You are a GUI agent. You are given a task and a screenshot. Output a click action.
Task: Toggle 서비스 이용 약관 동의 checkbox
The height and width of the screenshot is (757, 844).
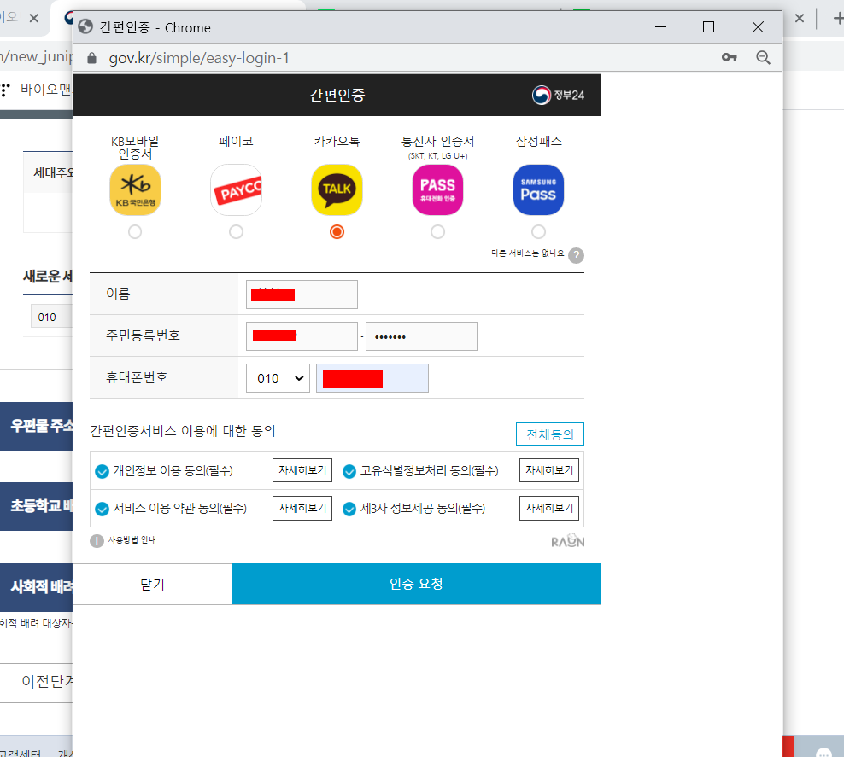click(102, 510)
